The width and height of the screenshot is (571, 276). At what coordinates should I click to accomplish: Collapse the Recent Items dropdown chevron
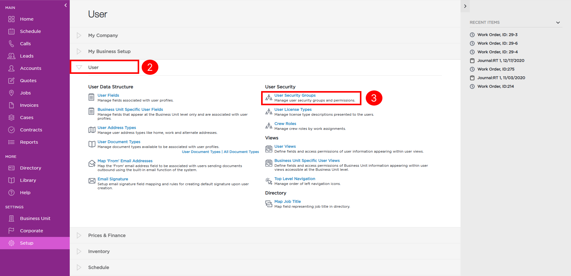pyautogui.click(x=558, y=22)
